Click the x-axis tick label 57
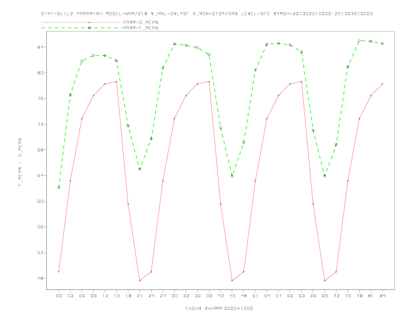Image resolution: width=417 pixels, height=322 pixels. coord(279,296)
